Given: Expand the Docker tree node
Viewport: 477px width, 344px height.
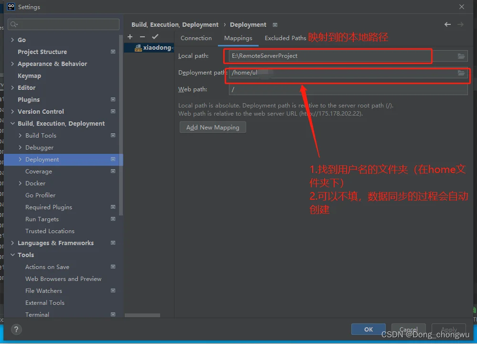Looking at the screenshot, I should pos(20,183).
